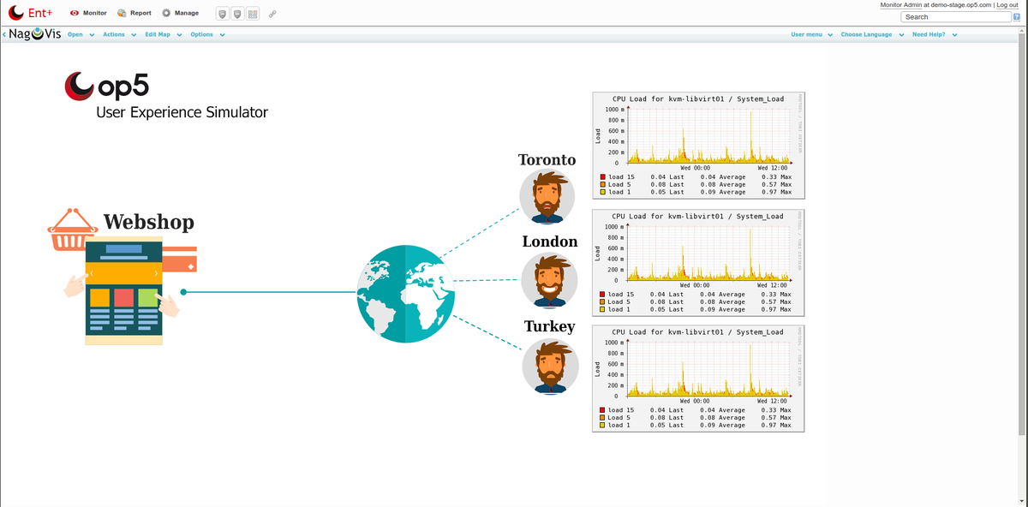Click the NagVis logo

point(35,34)
